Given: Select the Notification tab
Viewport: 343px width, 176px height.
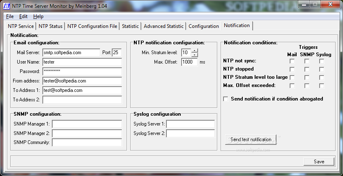Looking at the screenshot, I should point(237,25).
